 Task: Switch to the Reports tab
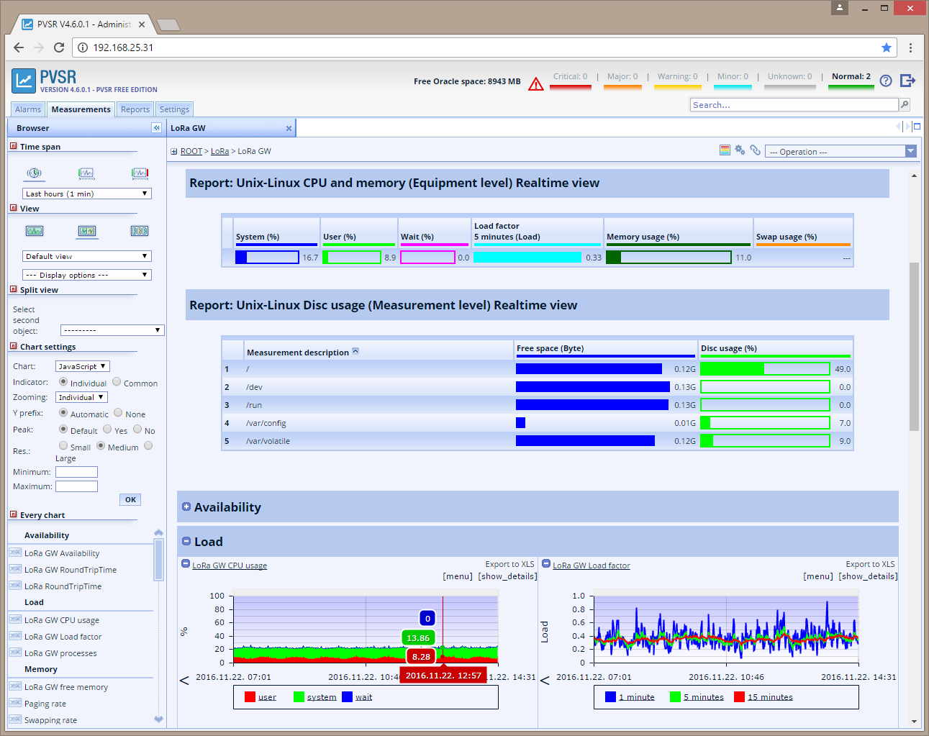(x=135, y=109)
